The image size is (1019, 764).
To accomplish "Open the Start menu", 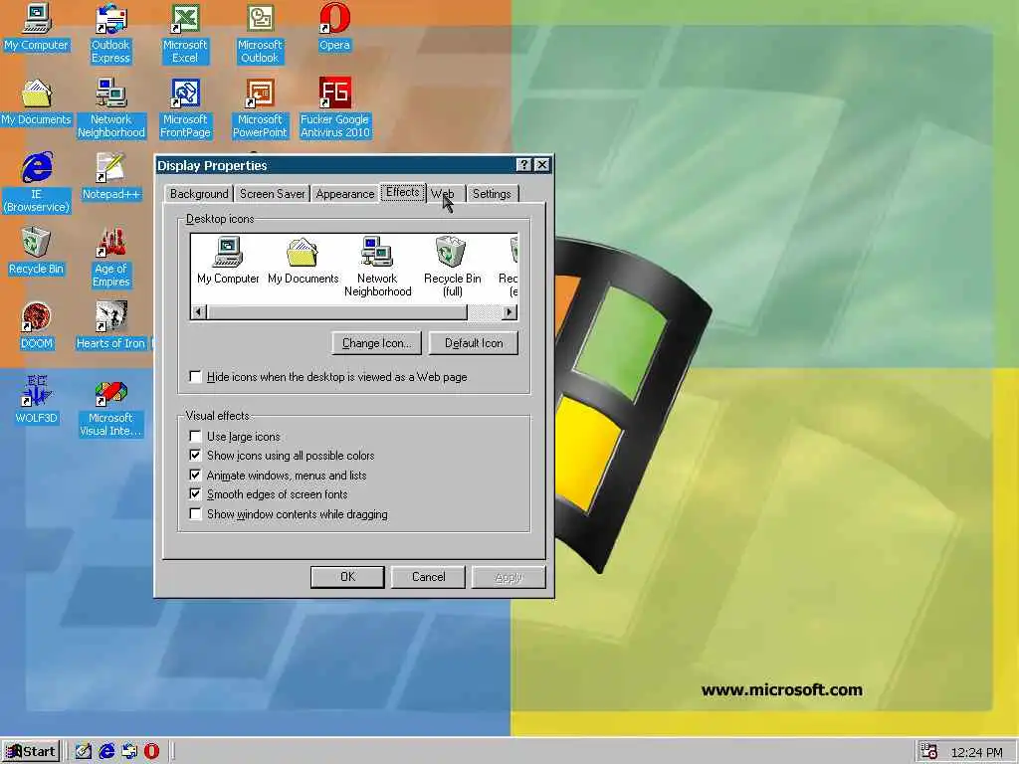I will click(x=31, y=752).
